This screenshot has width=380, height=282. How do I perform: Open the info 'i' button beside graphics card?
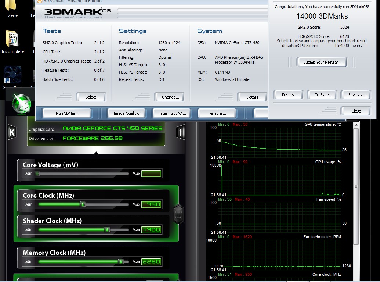180,132
